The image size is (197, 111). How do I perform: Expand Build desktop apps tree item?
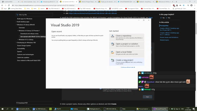16,22
